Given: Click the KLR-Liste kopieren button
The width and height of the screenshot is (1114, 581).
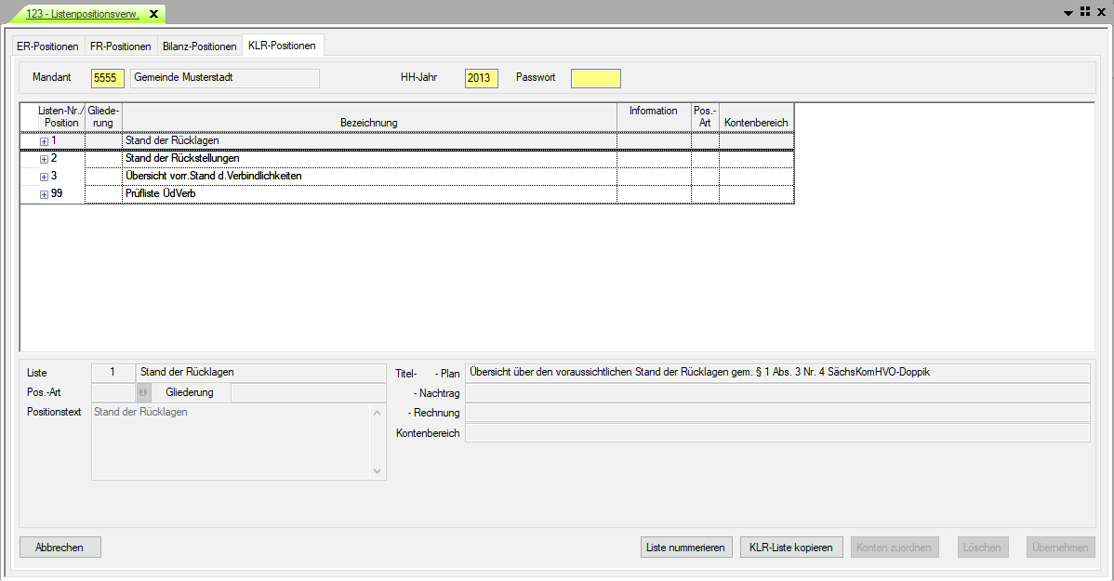Looking at the screenshot, I should coord(790,548).
